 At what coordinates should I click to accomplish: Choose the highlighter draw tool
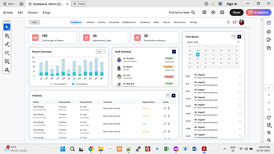point(7,44)
